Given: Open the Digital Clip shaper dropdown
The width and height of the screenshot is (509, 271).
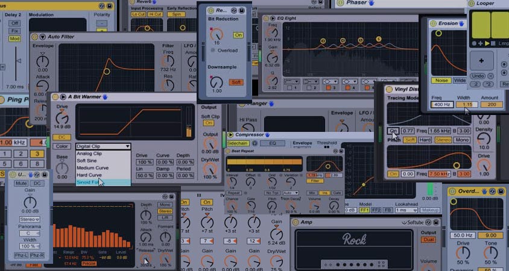Looking at the screenshot, I should click(x=103, y=146).
